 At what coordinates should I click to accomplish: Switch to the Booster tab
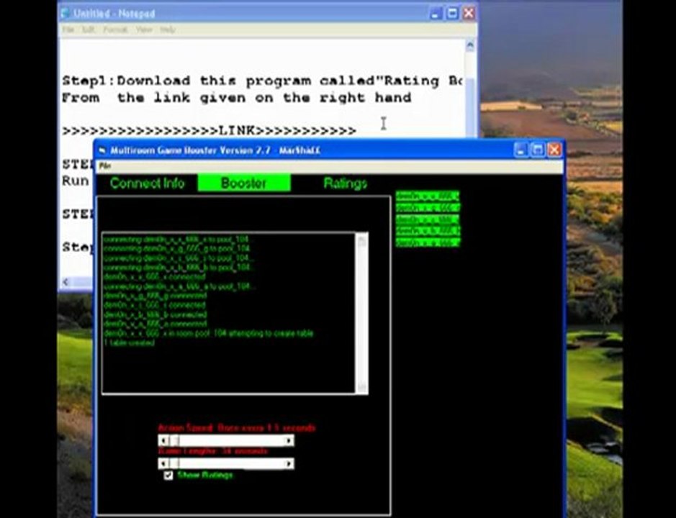tap(244, 183)
